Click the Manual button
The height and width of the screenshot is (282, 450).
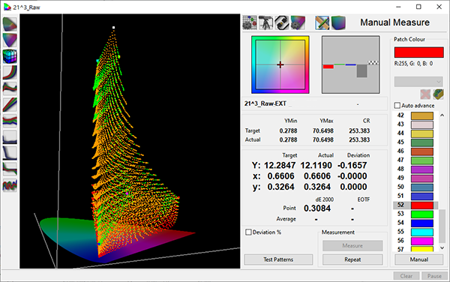(418, 259)
